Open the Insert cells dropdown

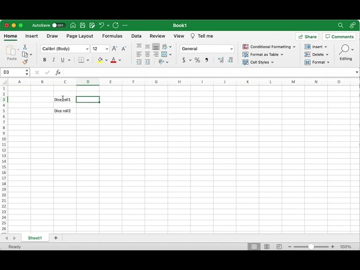[x=326, y=47]
